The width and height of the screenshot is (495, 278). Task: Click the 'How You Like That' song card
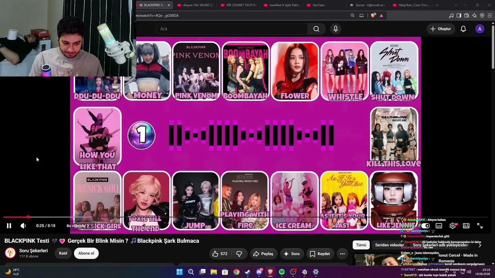97,139
